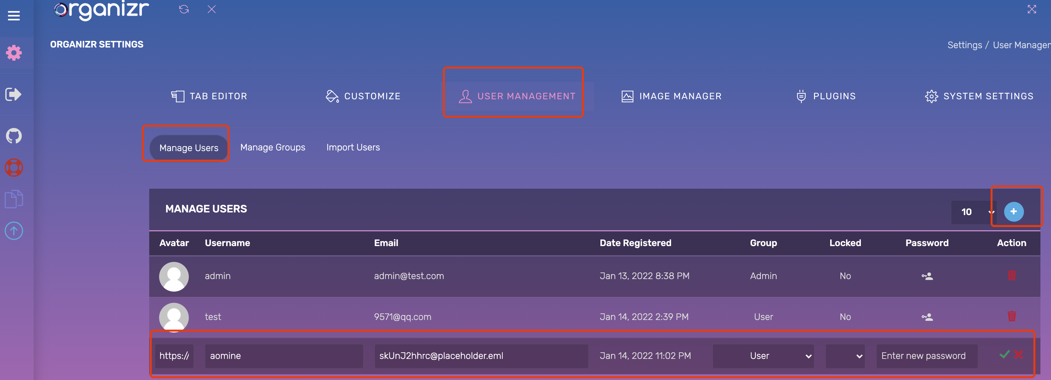Switch to the Tab Editor tab
Image resolution: width=1051 pixels, height=380 pixels.
click(209, 96)
